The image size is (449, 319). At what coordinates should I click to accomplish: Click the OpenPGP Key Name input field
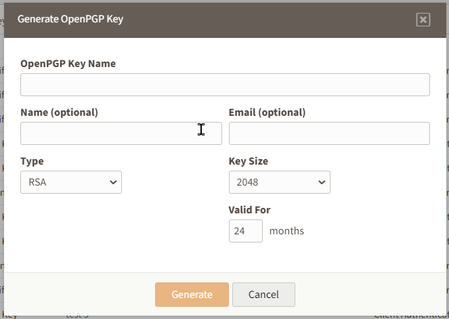(225, 85)
